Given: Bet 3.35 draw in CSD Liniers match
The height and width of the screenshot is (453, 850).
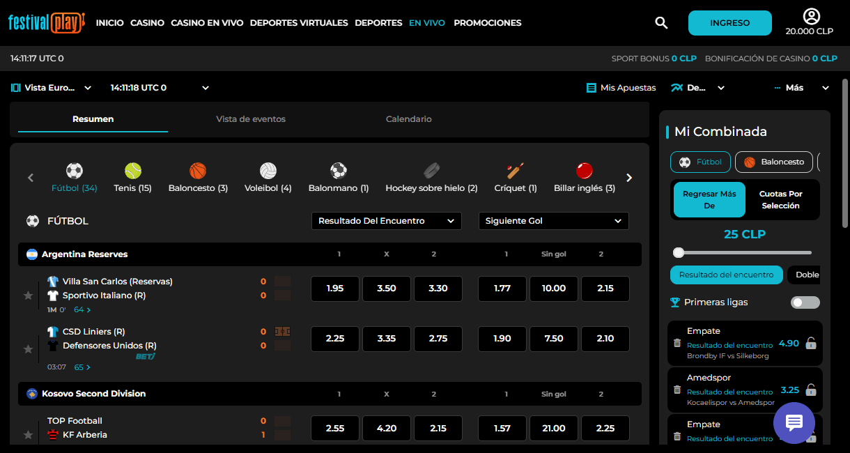Looking at the screenshot, I should [387, 339].
